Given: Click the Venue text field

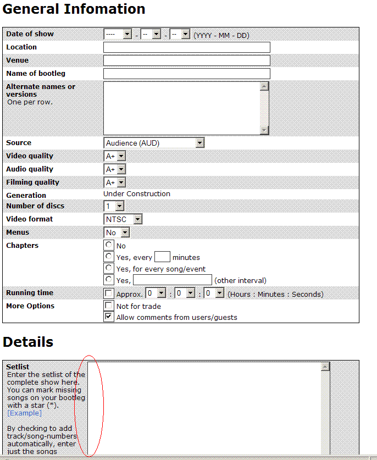Looking at the screenshot, I should [186, 60].
